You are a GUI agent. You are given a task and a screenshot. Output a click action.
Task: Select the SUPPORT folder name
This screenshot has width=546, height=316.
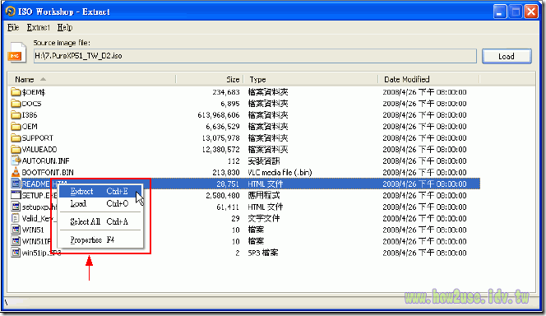[37, 138]
